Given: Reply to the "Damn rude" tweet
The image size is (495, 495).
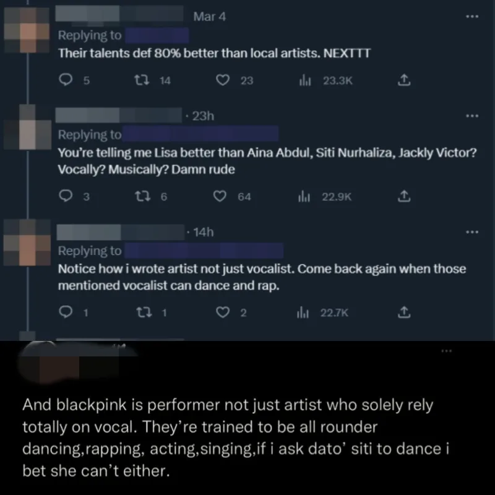Looking at the screenshot, I should click(64, 197).
